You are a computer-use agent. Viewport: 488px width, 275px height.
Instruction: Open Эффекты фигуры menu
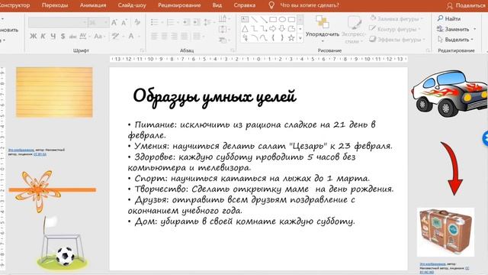click(396, 40)
